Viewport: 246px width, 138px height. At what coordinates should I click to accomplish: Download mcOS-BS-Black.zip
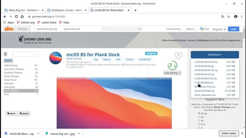click(204, 82)
